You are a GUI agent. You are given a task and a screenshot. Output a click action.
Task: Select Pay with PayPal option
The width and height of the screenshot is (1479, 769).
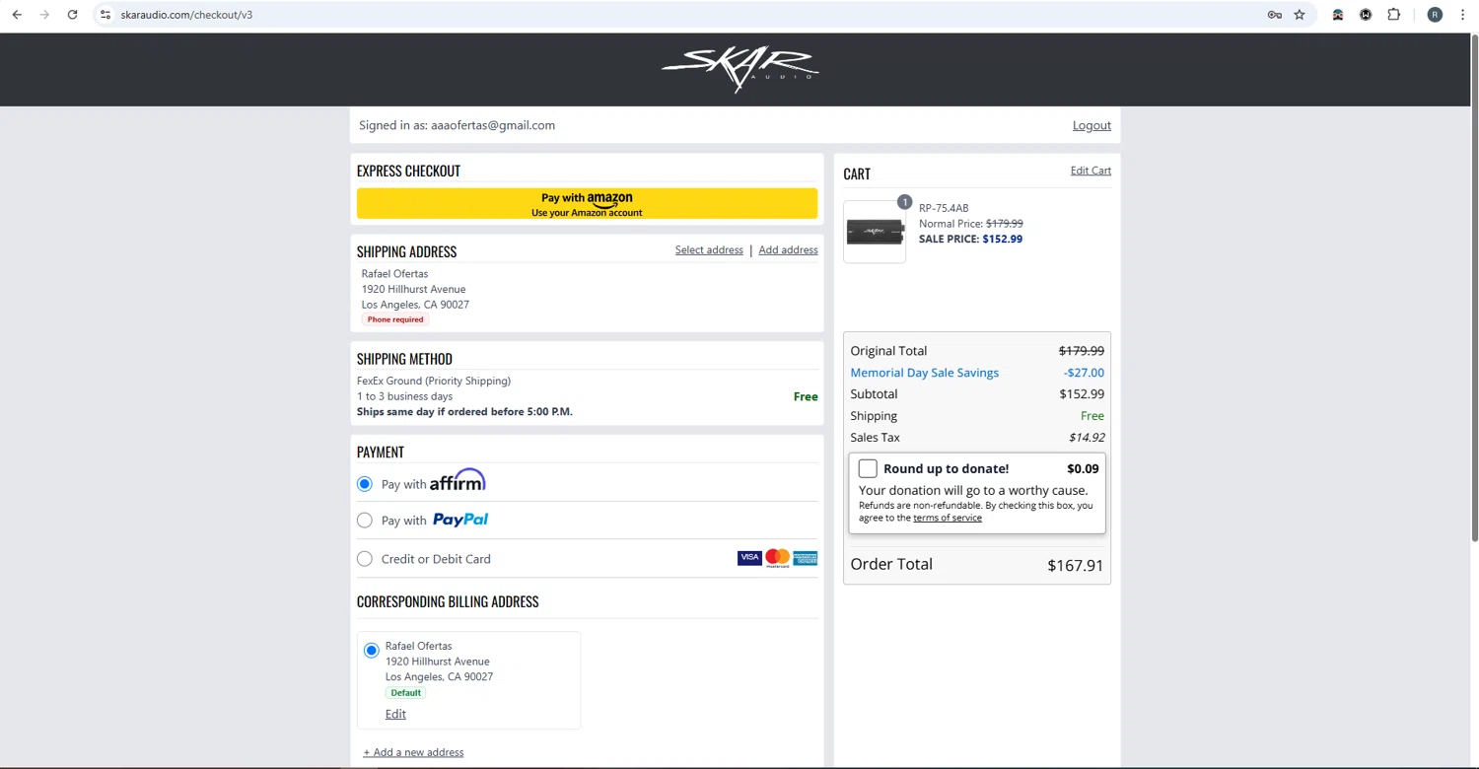point(365,521)
